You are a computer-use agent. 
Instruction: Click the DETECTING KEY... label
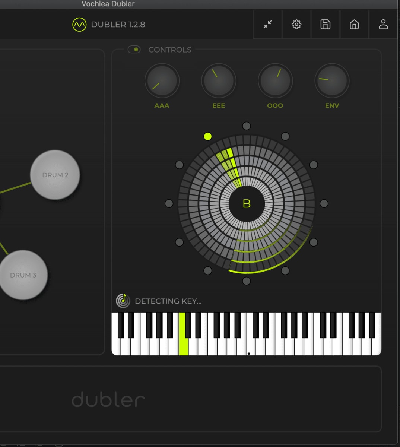(x=168, y=301)
